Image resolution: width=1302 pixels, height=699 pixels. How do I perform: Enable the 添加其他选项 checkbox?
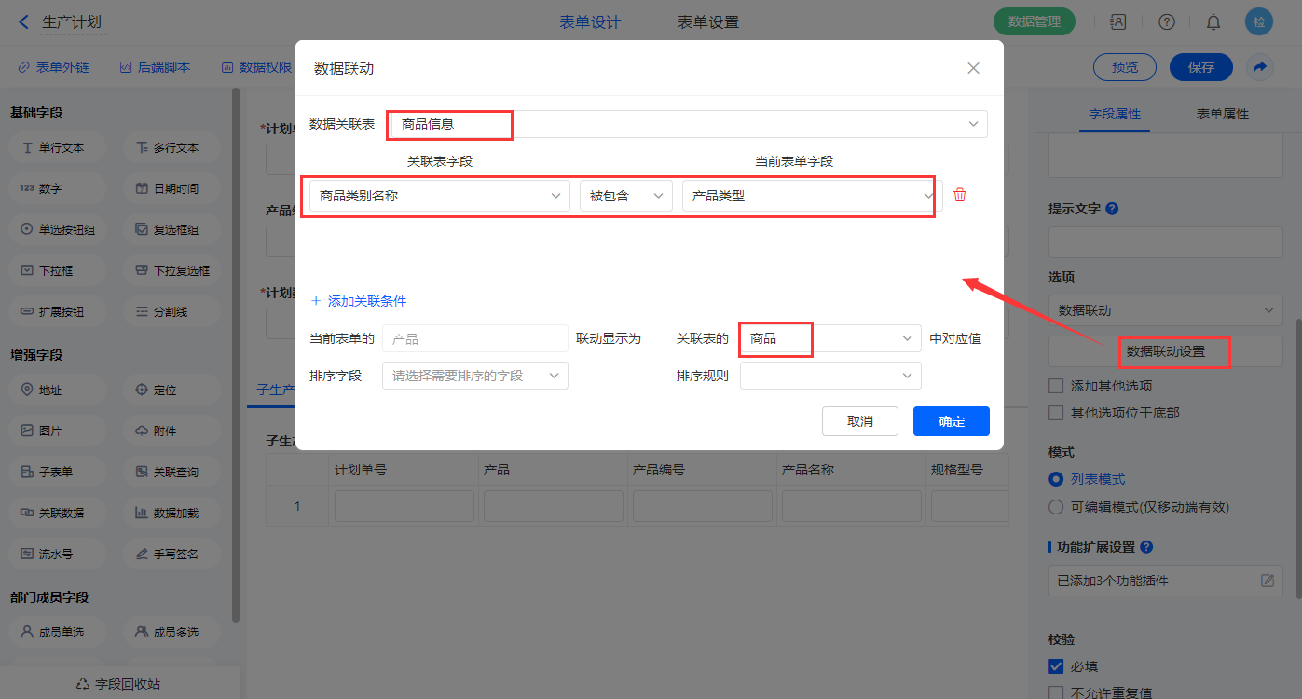click(1056, 386)
